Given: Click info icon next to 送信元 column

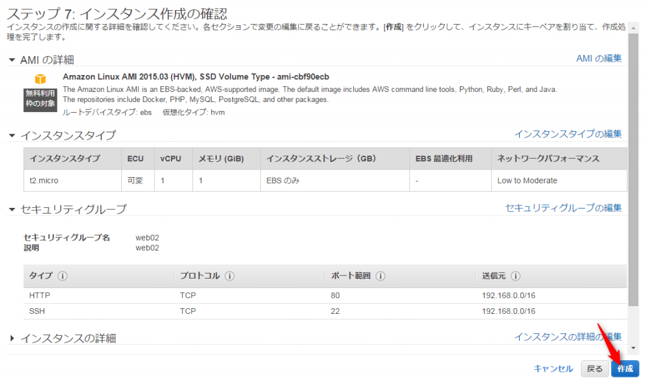Looking at the screenshot, I should pyautogui.click(x=515, y=277).
